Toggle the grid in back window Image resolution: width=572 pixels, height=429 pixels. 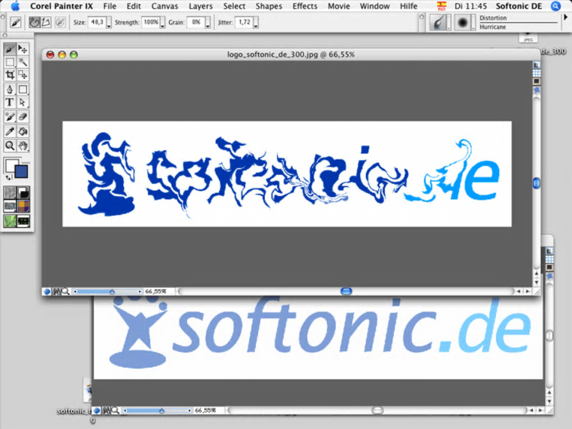549,259
